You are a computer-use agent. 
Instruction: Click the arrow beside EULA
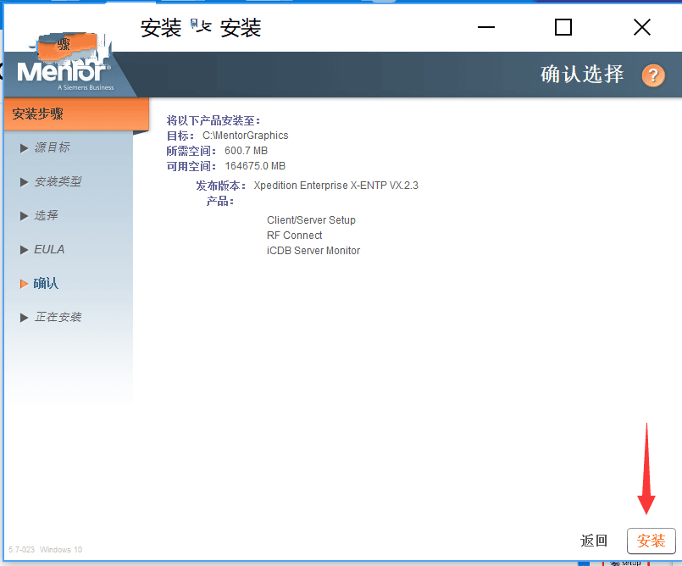point(24,250)
